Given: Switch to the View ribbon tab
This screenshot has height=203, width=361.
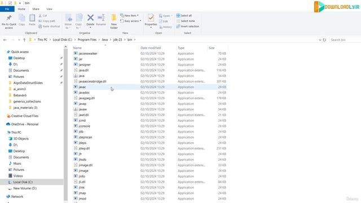Looking at the screenshot, I should tap(49, 9).
